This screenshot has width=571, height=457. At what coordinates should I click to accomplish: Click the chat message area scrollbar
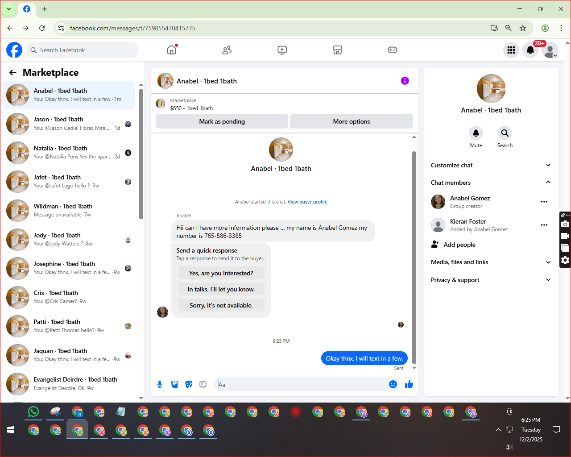tap(414, 258)
